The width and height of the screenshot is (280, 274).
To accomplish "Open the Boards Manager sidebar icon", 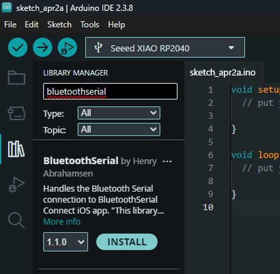I will tap(16, 114).
